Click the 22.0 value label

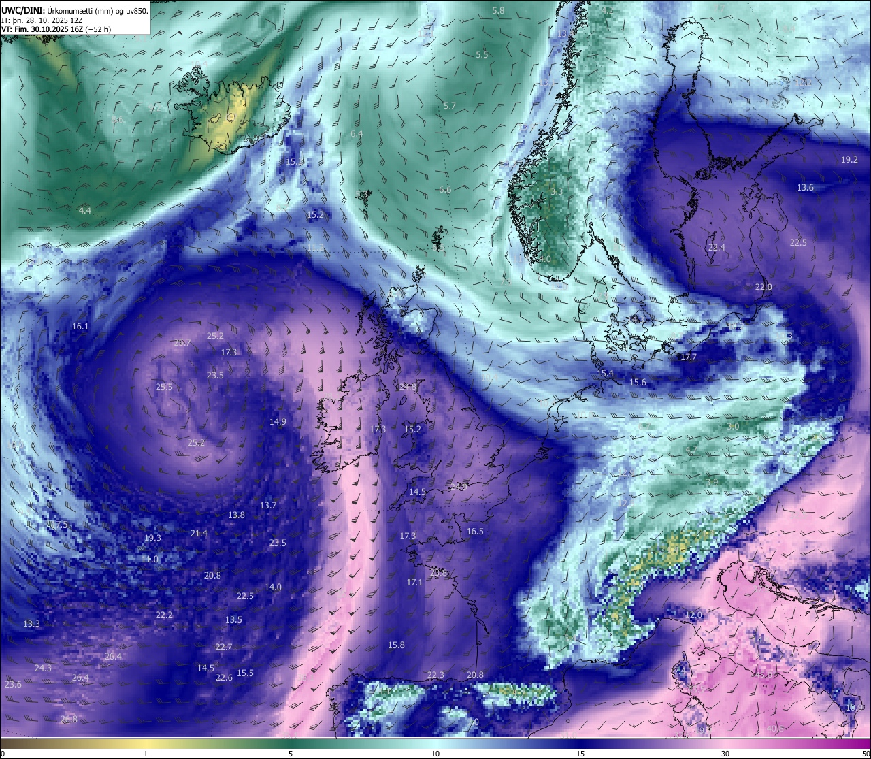[x=763, y=287]
